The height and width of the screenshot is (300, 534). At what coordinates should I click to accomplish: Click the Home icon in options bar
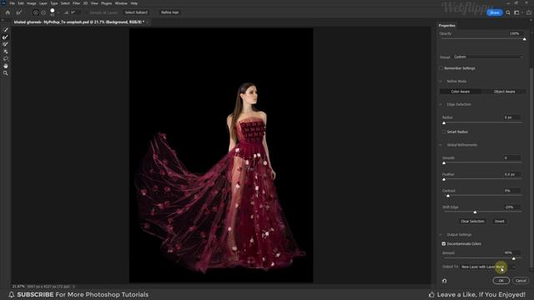tap(8, 12)
